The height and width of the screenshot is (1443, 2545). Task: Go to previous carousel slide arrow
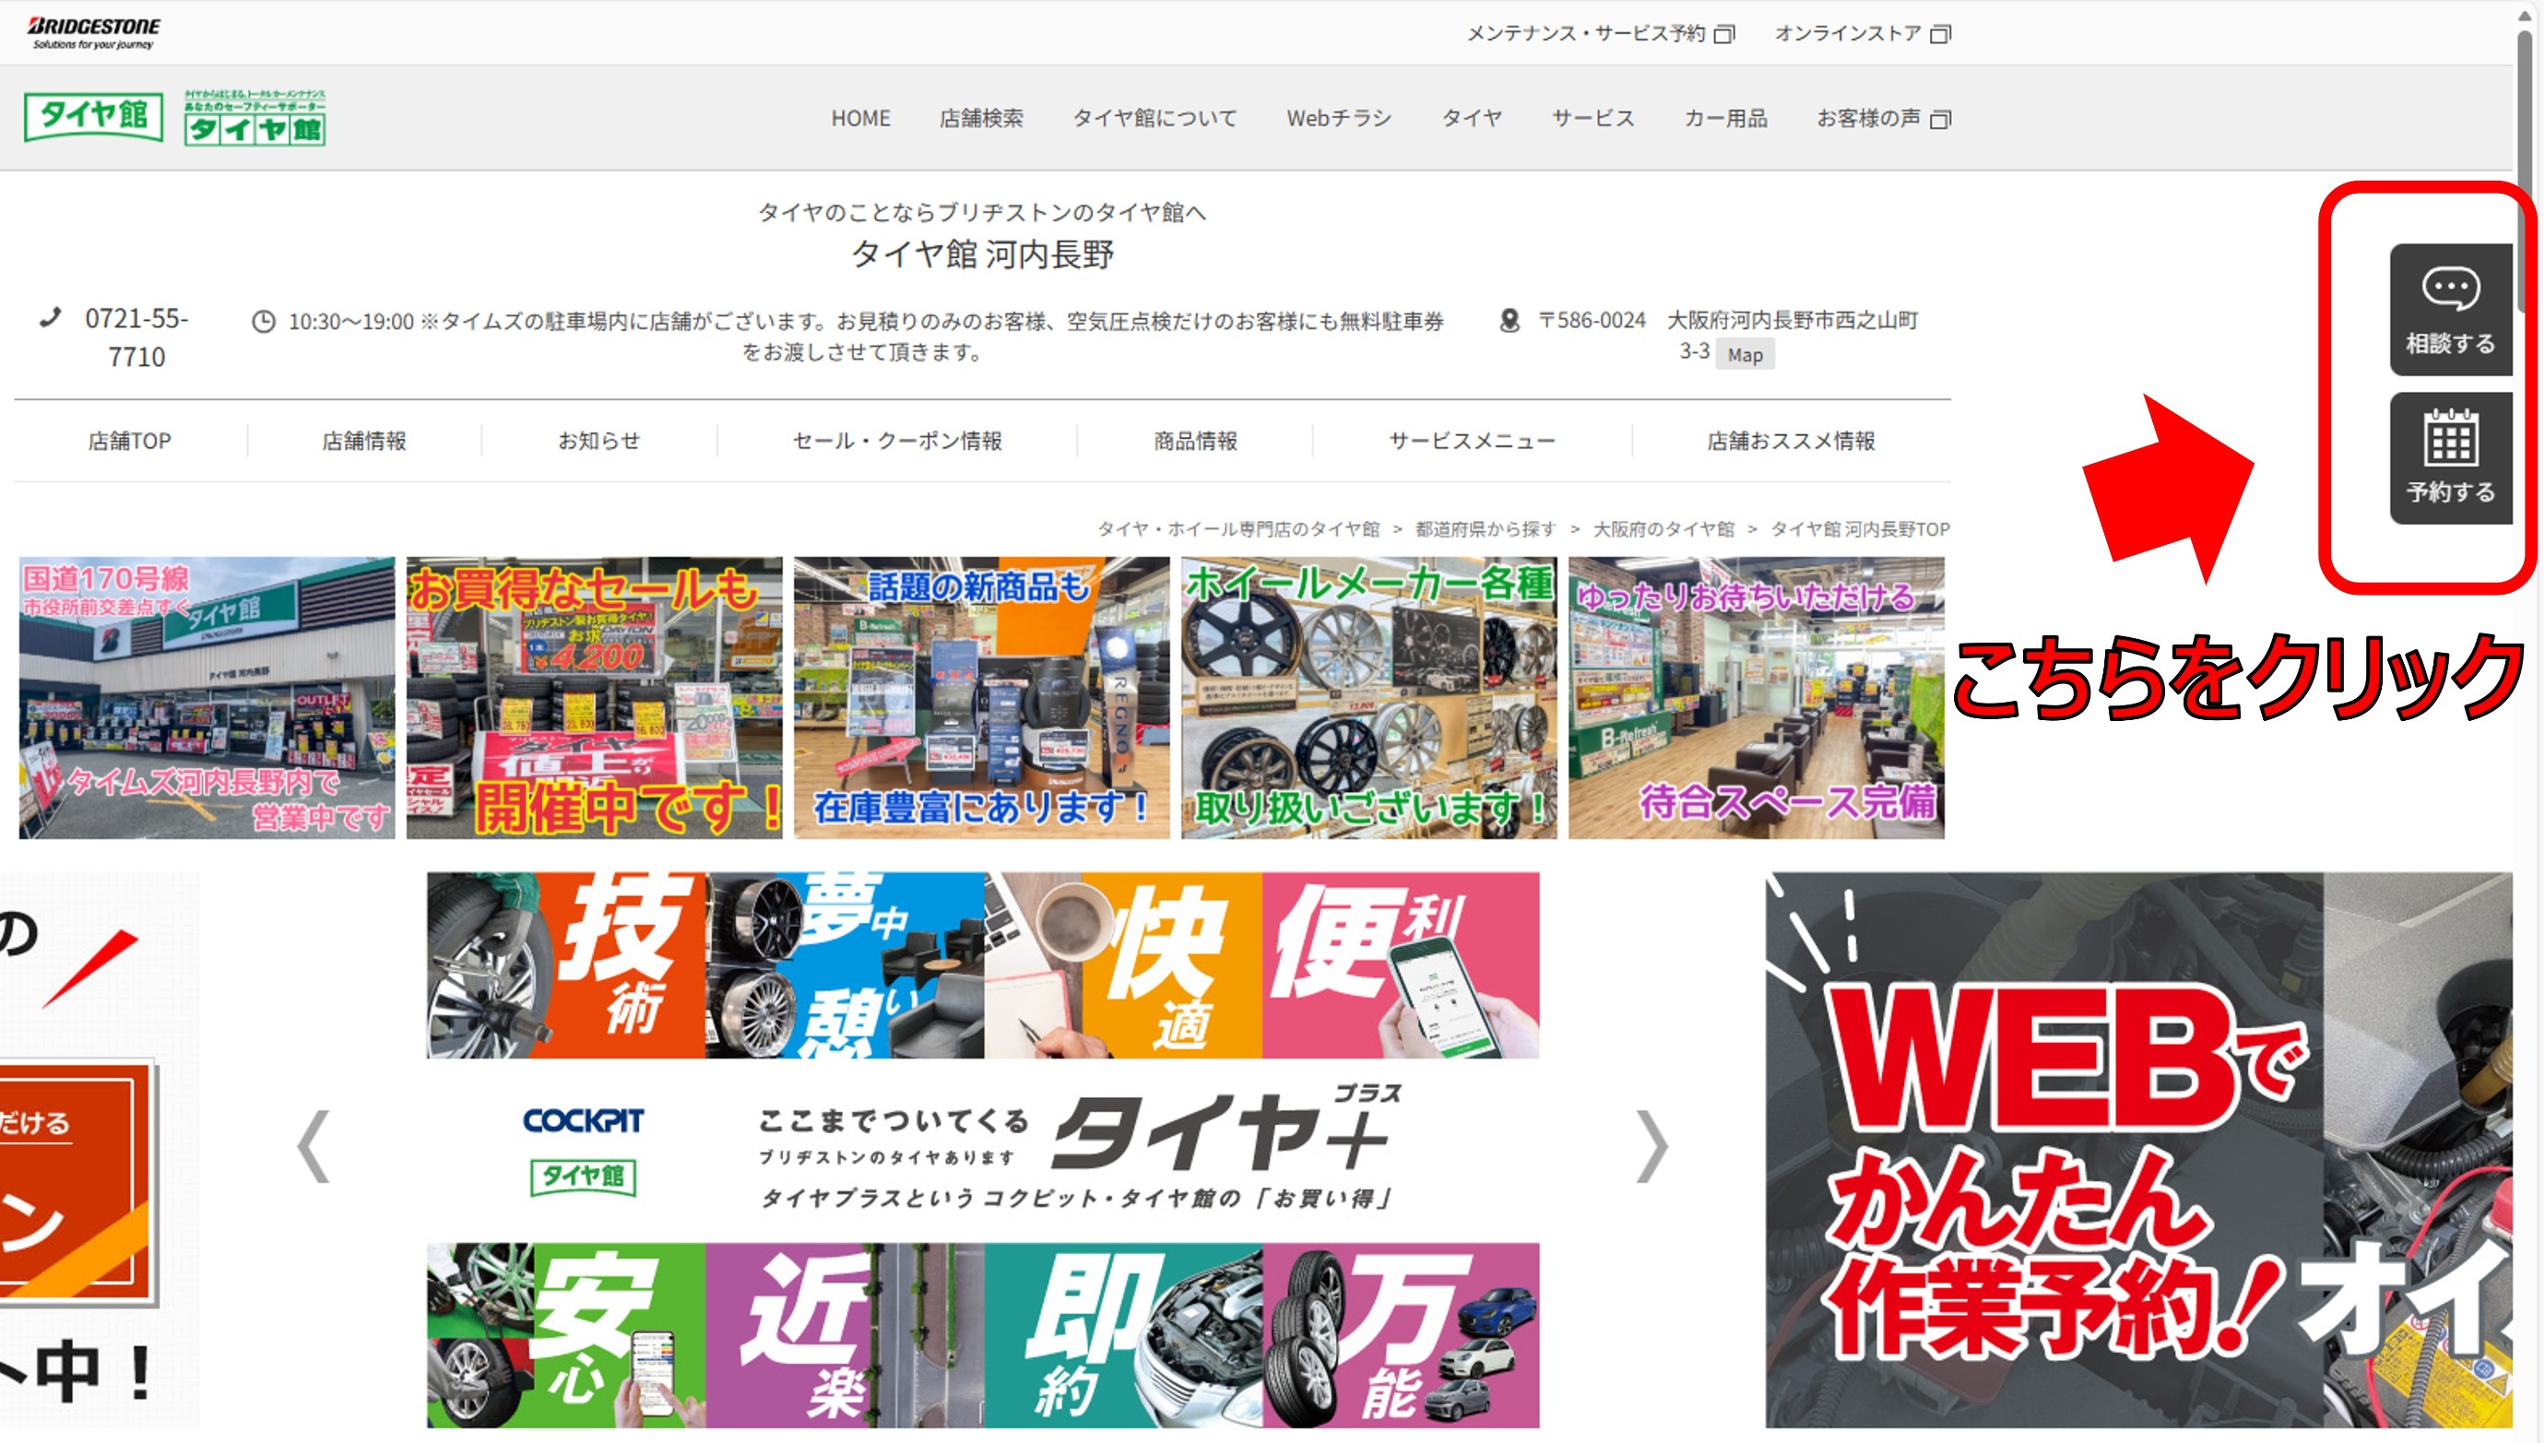314,1147
